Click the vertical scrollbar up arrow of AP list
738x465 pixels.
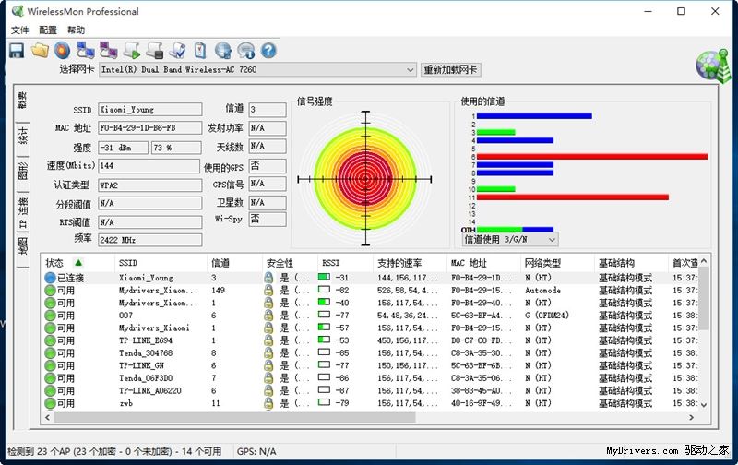coord(704,261)
